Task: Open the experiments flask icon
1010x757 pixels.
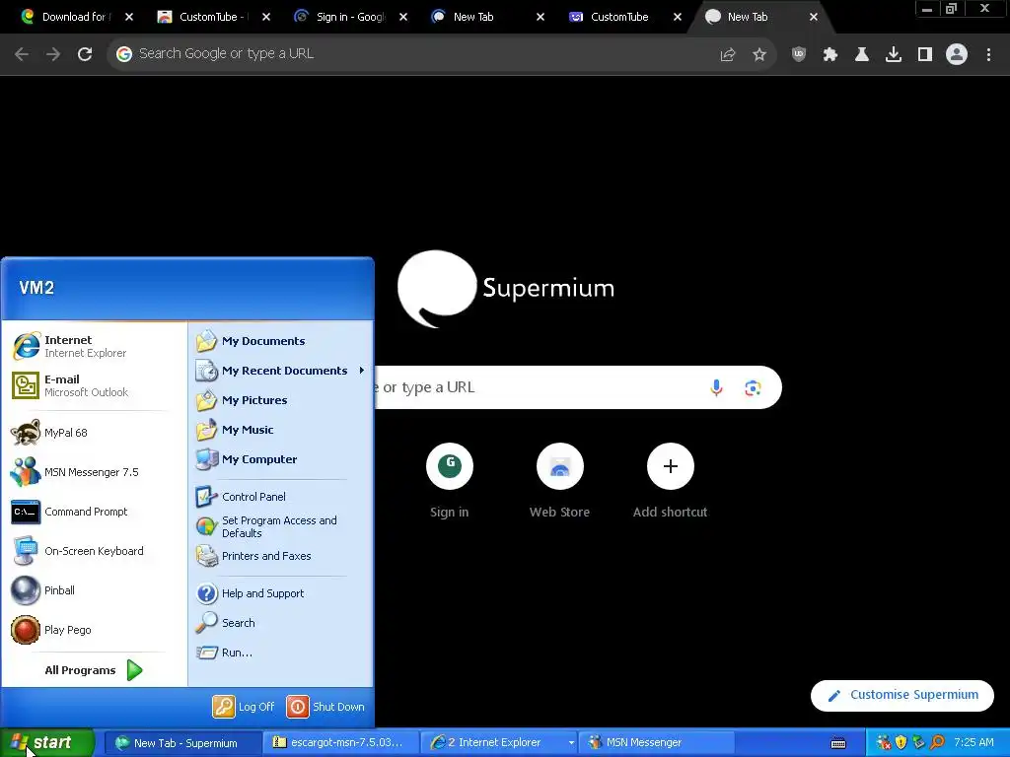Action: tap(862, 54)
